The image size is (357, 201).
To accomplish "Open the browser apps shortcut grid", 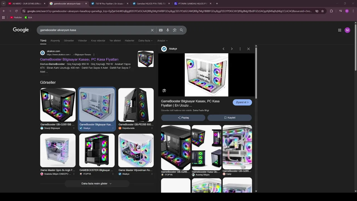I will click(x=3, y=17).
